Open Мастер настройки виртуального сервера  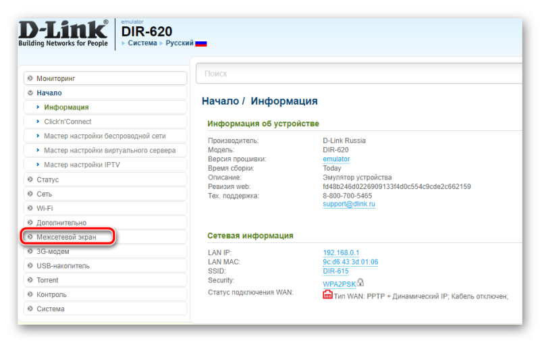105,151
